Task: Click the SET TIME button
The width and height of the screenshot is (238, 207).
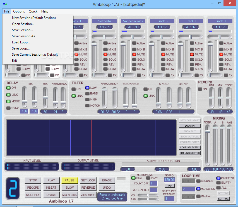Action: [223, 199]
